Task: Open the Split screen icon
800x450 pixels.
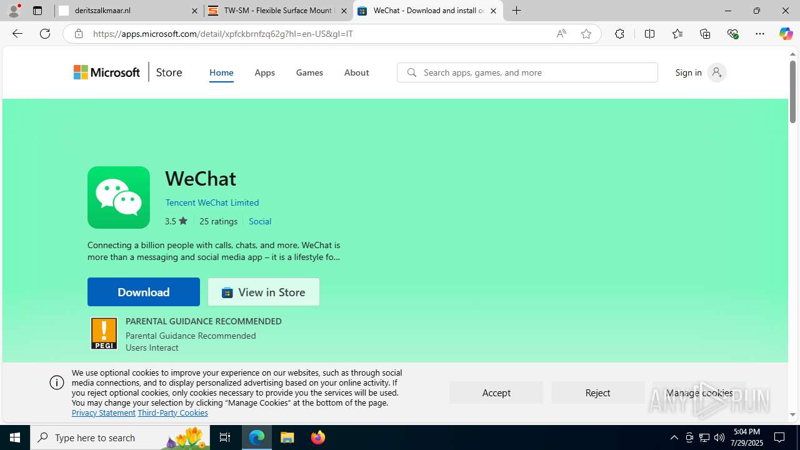Action: 649,34
